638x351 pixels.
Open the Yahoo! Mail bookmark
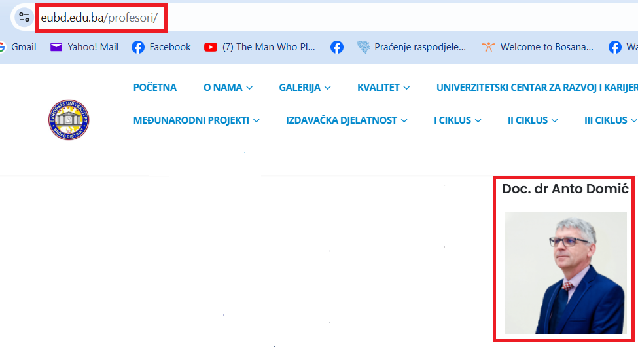pyautogui.click(x=84, y=47)
